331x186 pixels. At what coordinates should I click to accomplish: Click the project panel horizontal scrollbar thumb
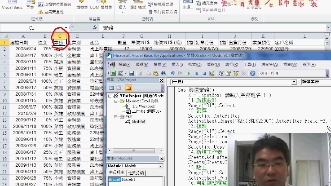click(x=134, y=151)
